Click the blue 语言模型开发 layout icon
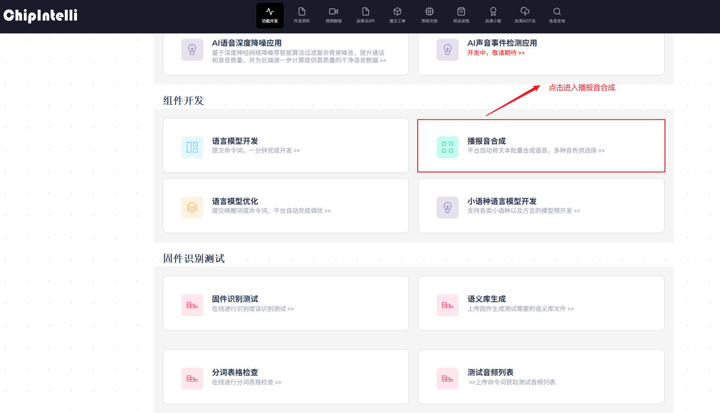The image size is (720, 413). pyautogui.click(x=192, y=147)
